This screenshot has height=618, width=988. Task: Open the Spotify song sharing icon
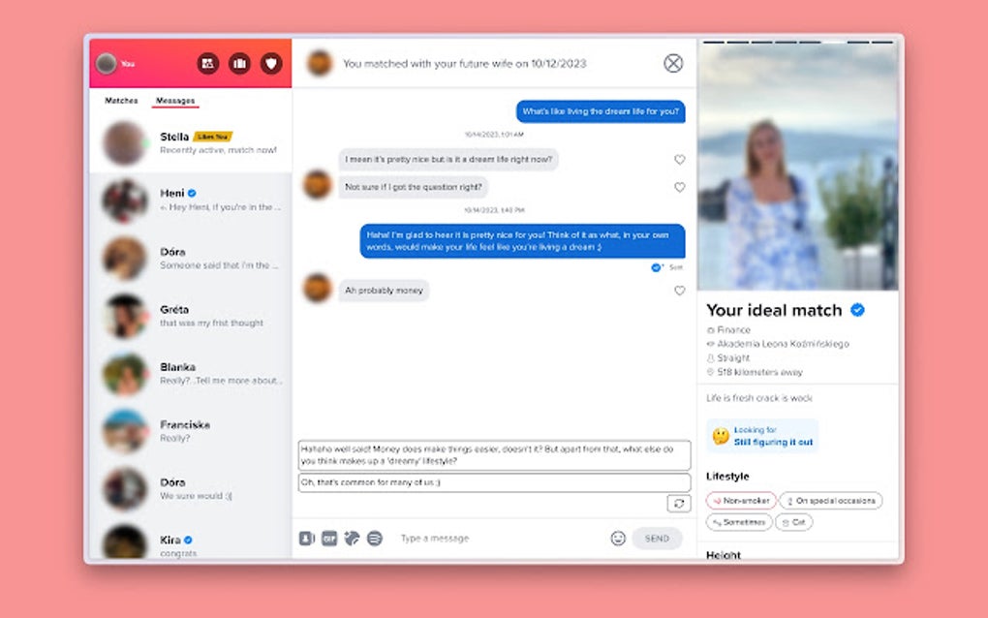coord(373,538)
